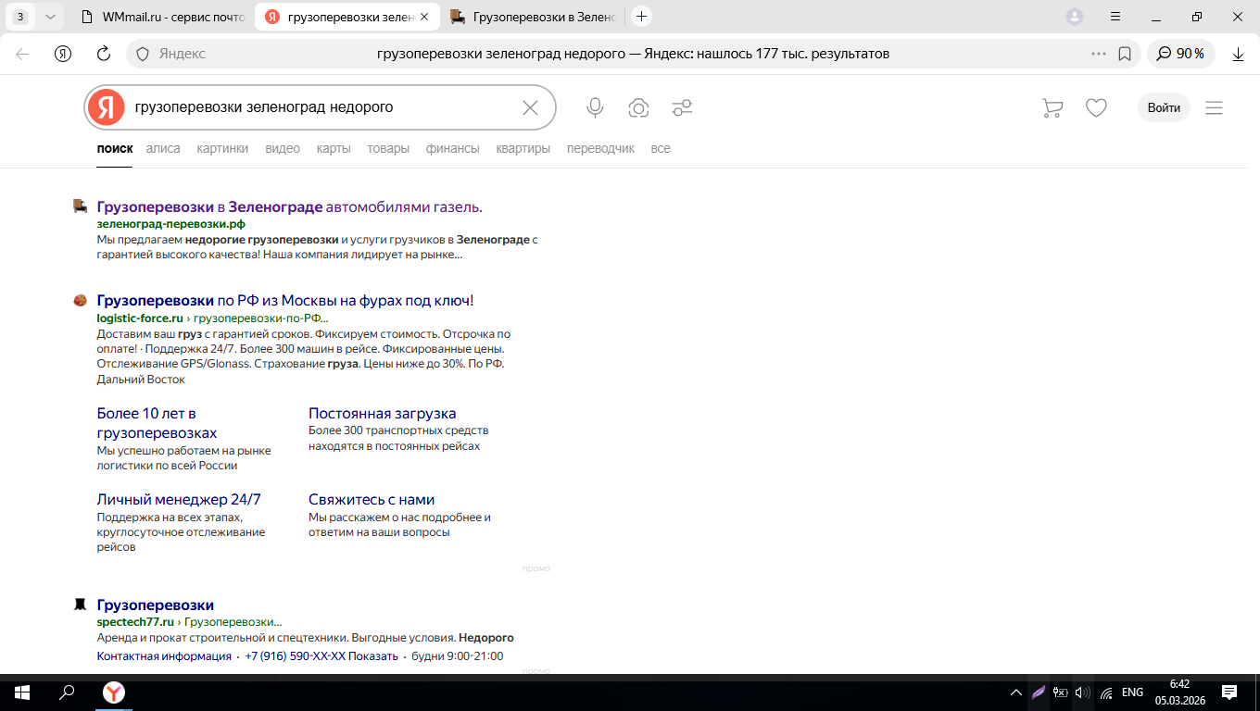This screenshot has height=711, width=1260.
Task: Open the Windows notification center
Action: tap(1229, 692)
